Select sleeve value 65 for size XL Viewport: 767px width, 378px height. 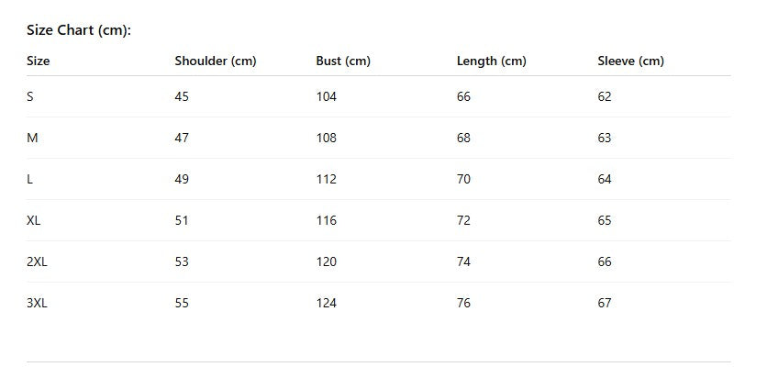pyautogui.click(x=605, y=220)
